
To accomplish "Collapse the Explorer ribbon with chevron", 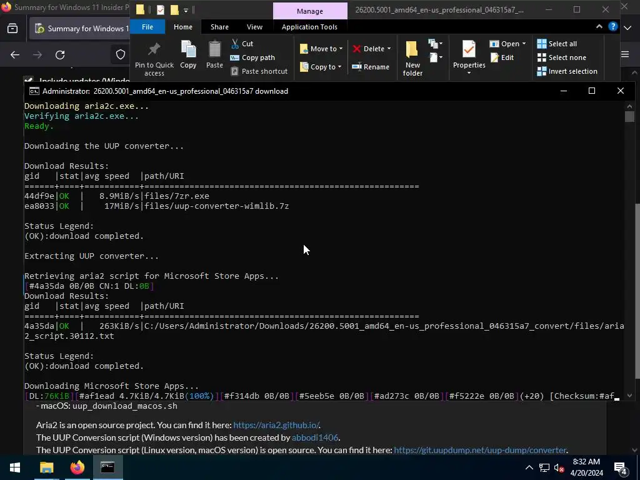I will (599, 26).
